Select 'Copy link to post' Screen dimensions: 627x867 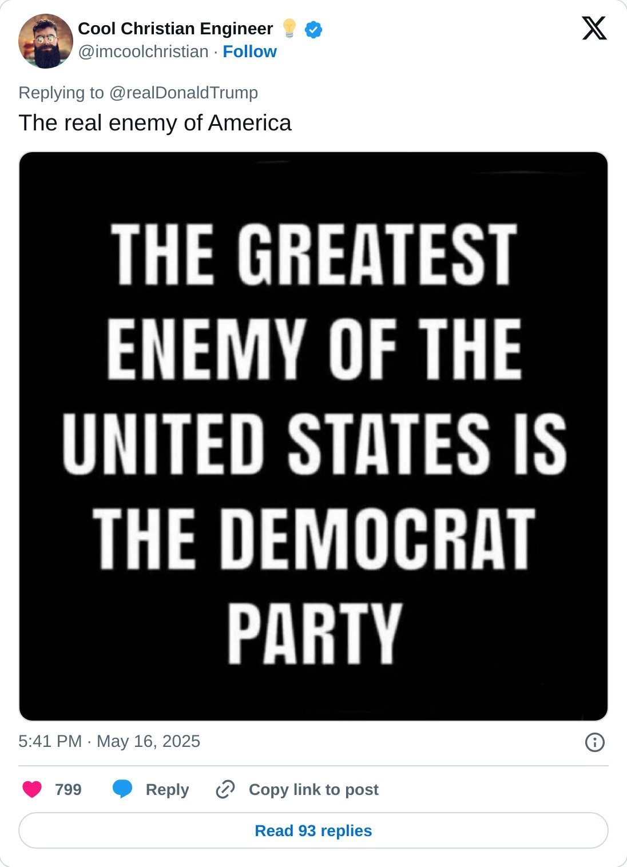click(313, 789)
